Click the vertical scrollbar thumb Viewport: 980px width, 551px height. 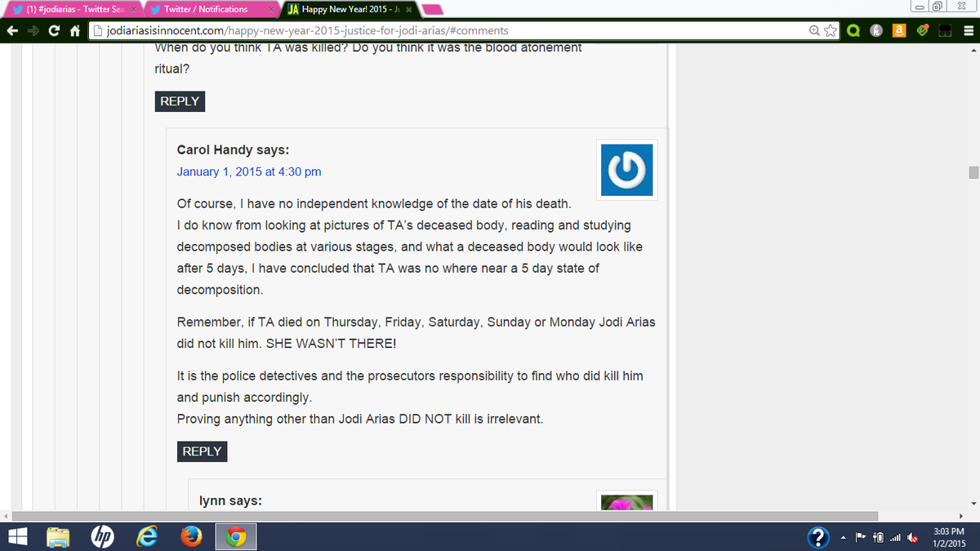(973, 171)
